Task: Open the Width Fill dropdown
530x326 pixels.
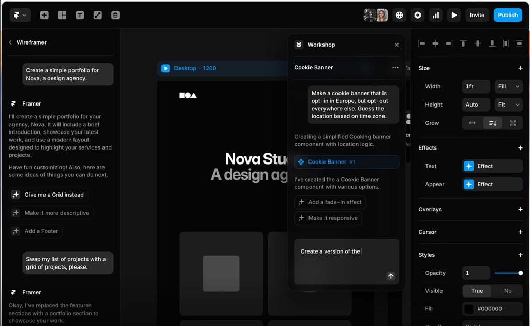Action: point(508,86)
